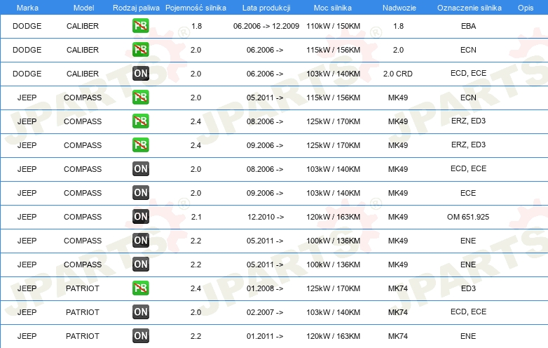Click the 1.8 value under Nadwozie
The height and width of the screenshot is (348, 548).
pos(398,26)
